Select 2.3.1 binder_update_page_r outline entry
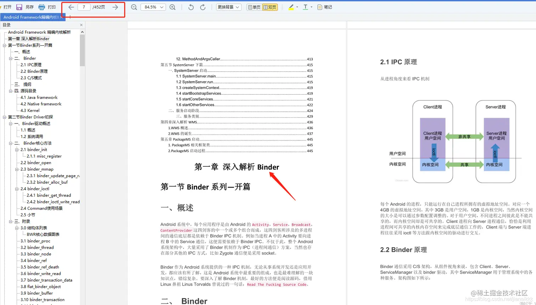Image resolution: width=536 pixels, height=305 pixels. 53,176
